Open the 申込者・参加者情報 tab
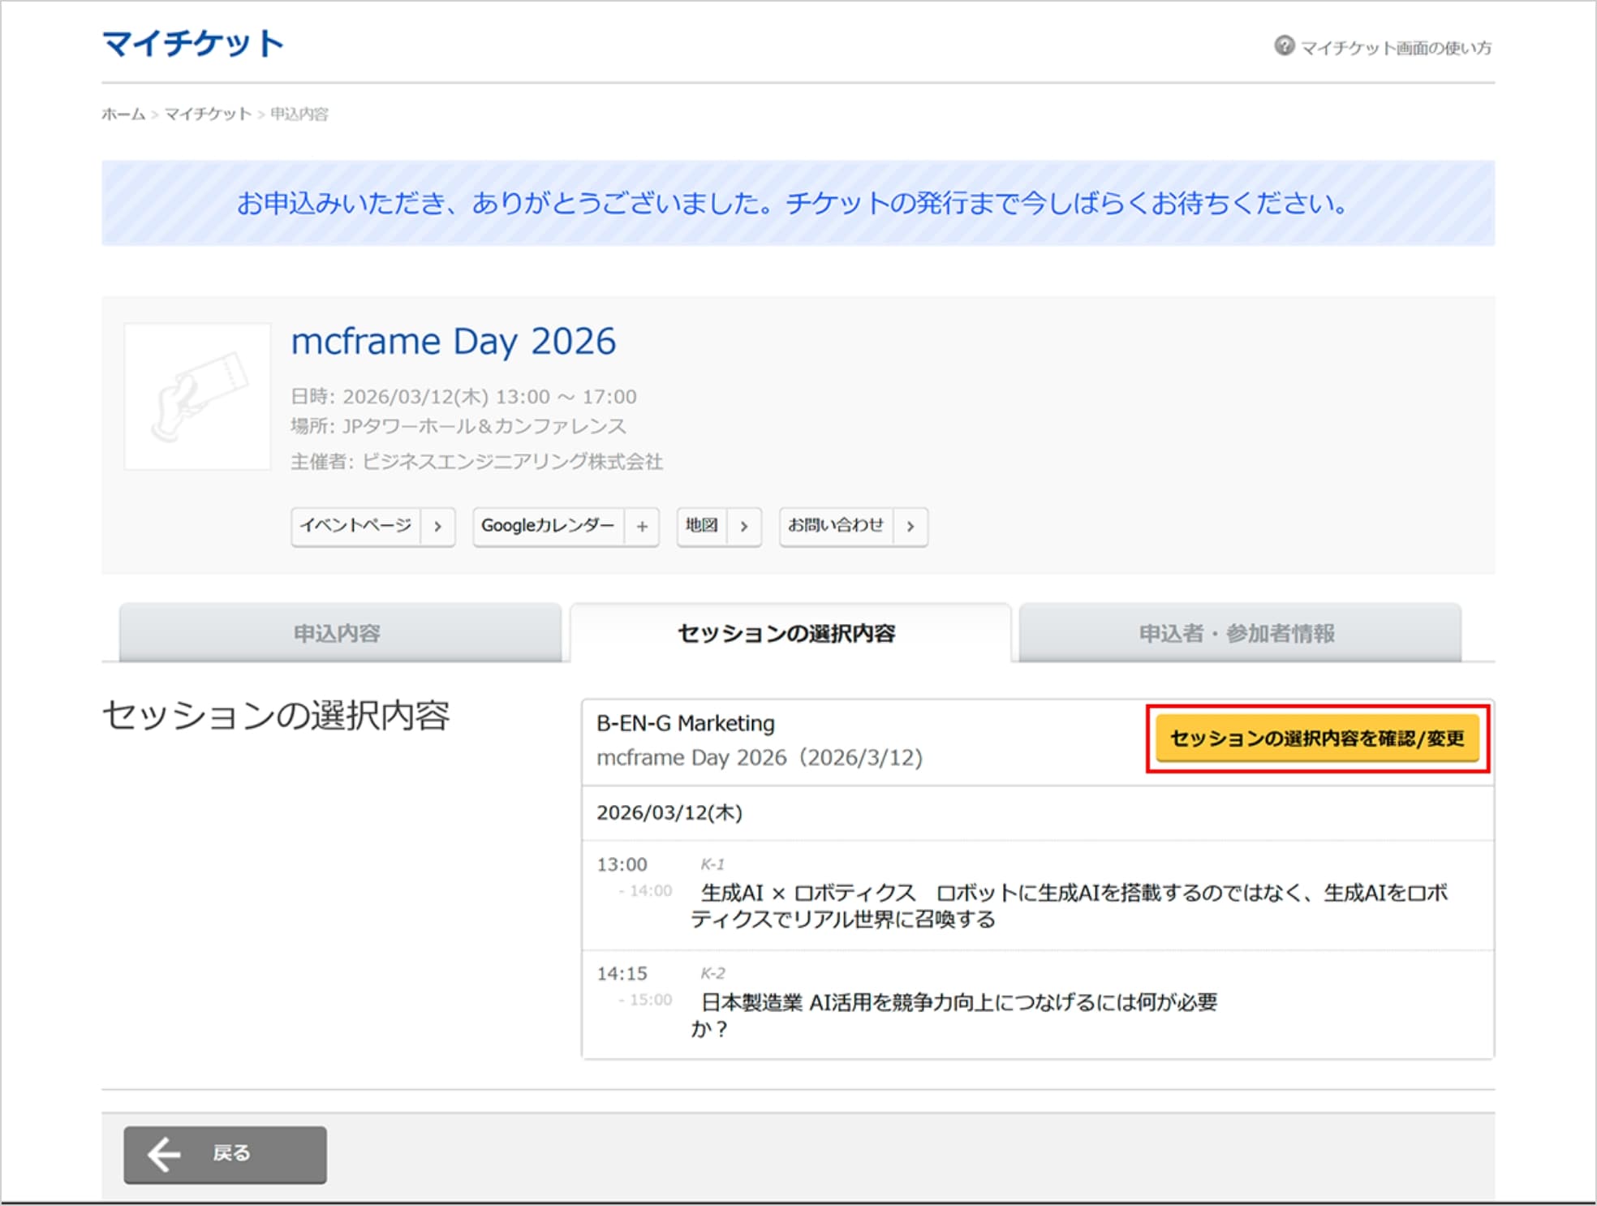Viewport: 1597px width, 1206px height. [1237, 633]
